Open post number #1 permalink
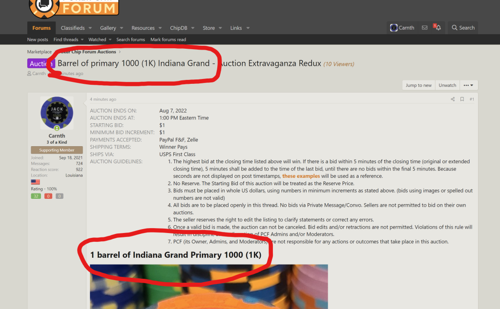The image size is (500, 309). 472,99
